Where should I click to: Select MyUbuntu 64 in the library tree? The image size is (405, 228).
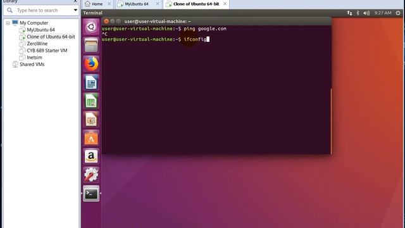(40, 30)
